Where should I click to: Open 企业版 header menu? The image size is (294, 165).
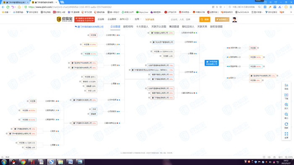(101, 19)
